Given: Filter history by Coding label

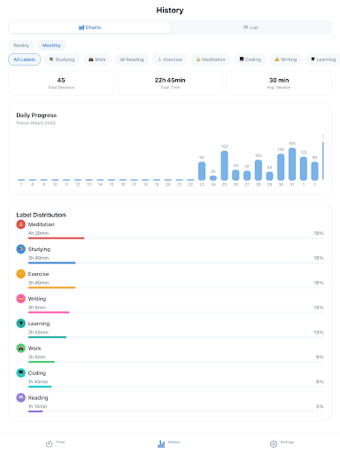Looking at the screenshot, I should pyautogui.click(x=250, y=59).
